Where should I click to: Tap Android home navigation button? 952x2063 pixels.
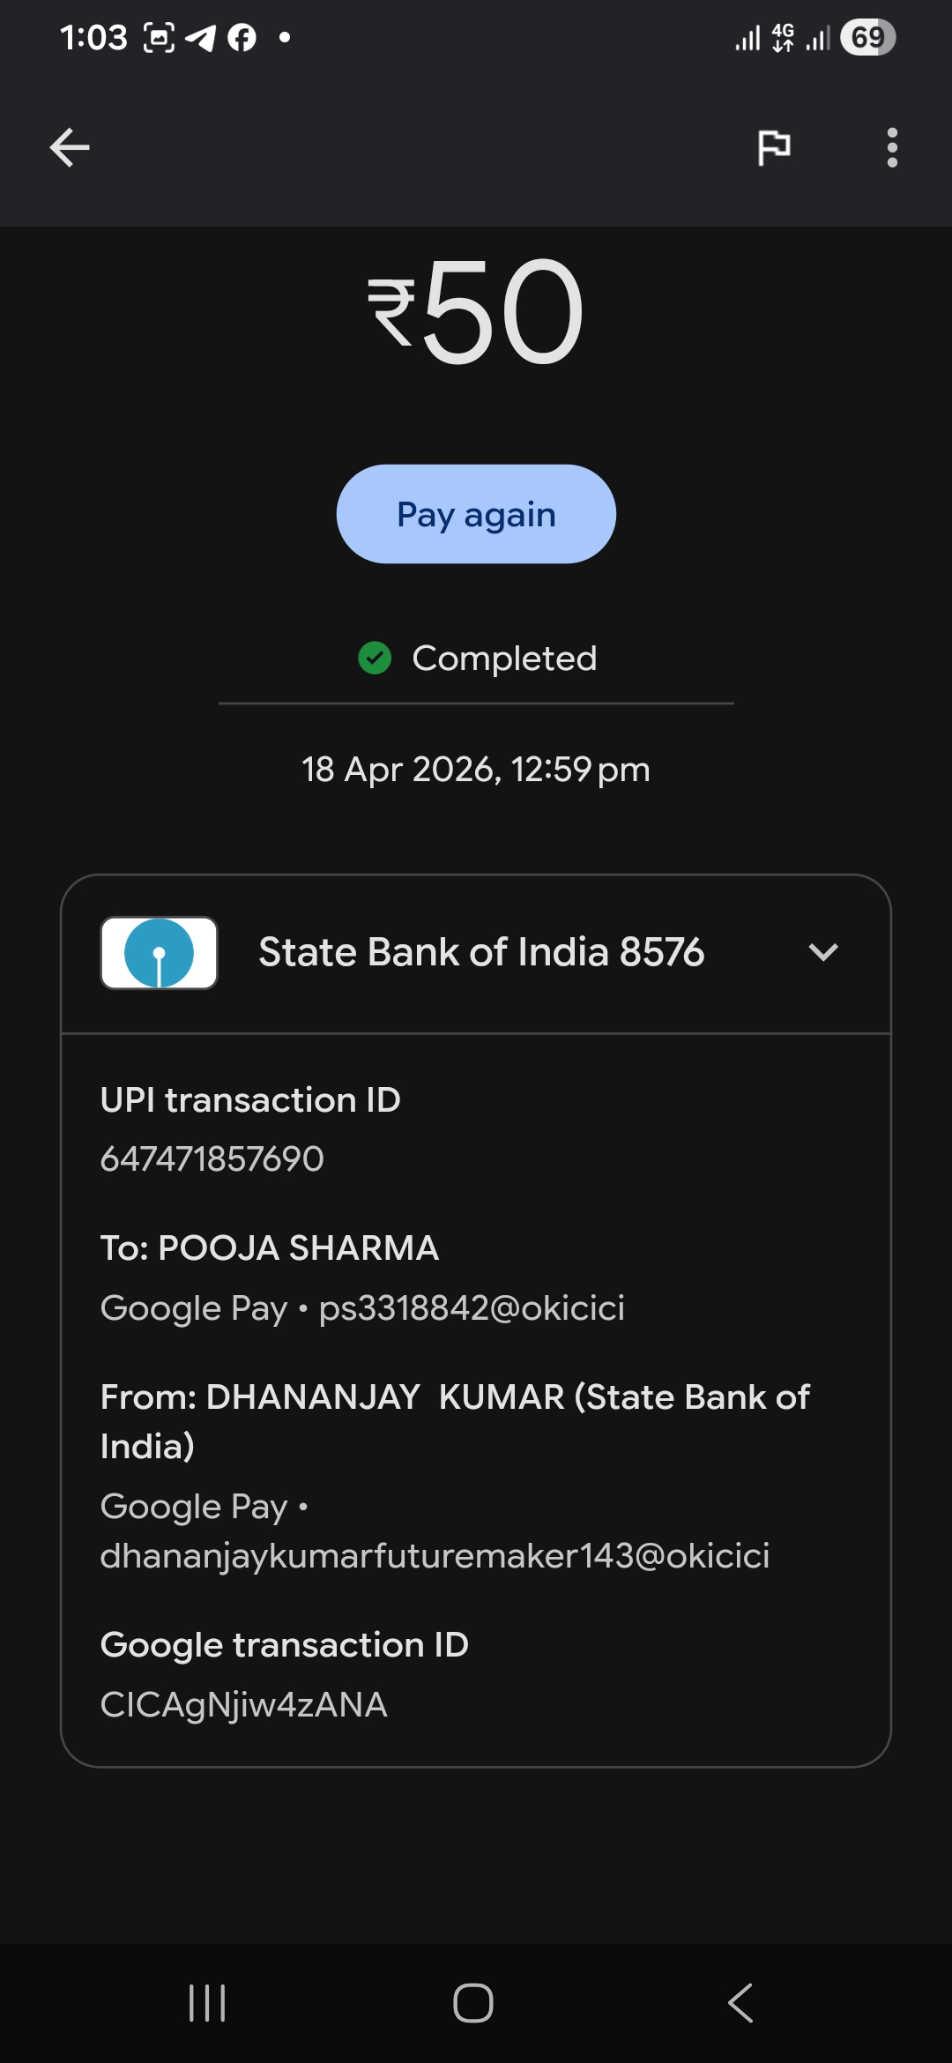point(473,2003)
